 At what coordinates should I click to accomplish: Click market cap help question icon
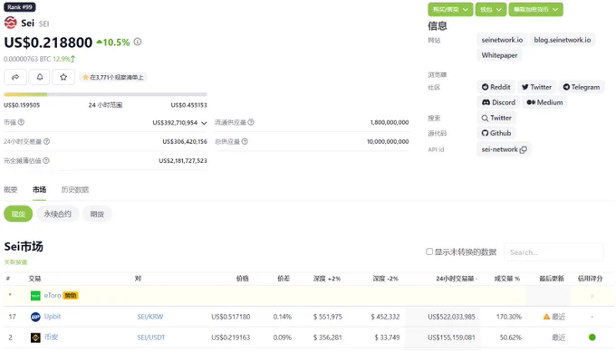point(21,122)
